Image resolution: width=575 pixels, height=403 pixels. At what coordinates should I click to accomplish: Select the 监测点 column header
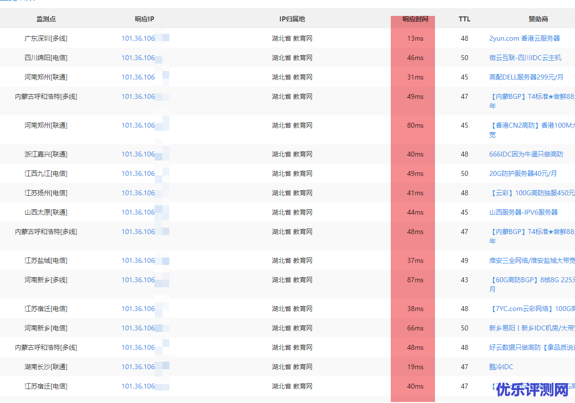[x=46, y=19]
